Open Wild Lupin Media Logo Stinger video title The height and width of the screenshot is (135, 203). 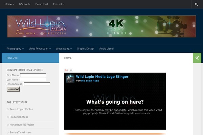[x=102, y=77]
